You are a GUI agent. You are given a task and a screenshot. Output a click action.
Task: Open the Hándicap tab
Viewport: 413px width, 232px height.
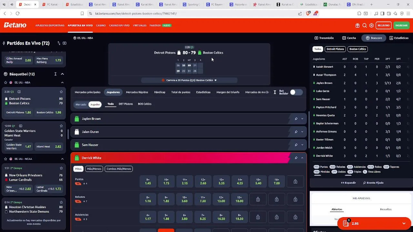159,92
